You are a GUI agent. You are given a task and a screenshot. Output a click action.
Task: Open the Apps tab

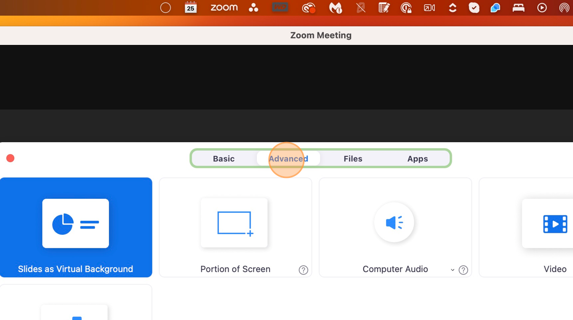coord(417,158)
